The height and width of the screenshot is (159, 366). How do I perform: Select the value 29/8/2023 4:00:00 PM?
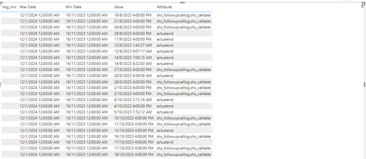click(x=133, y=34)
